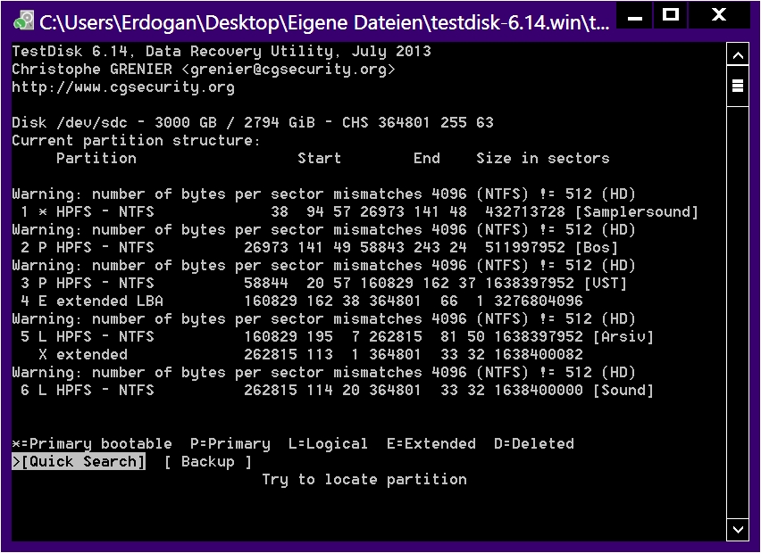Image resolution: width=761 pixels, height=553 pixels.
Task: Maximize the TestDisk console window
Action: (671, 16)
